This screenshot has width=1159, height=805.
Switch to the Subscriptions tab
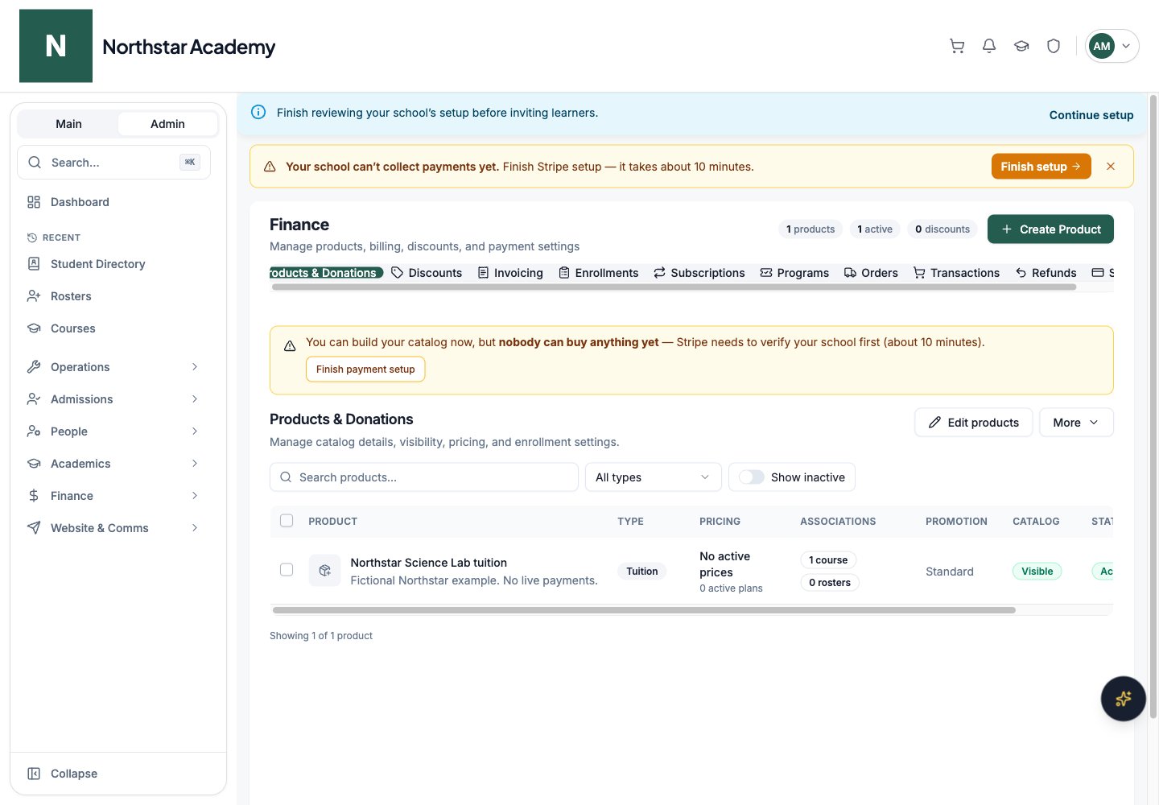point(699,273)
